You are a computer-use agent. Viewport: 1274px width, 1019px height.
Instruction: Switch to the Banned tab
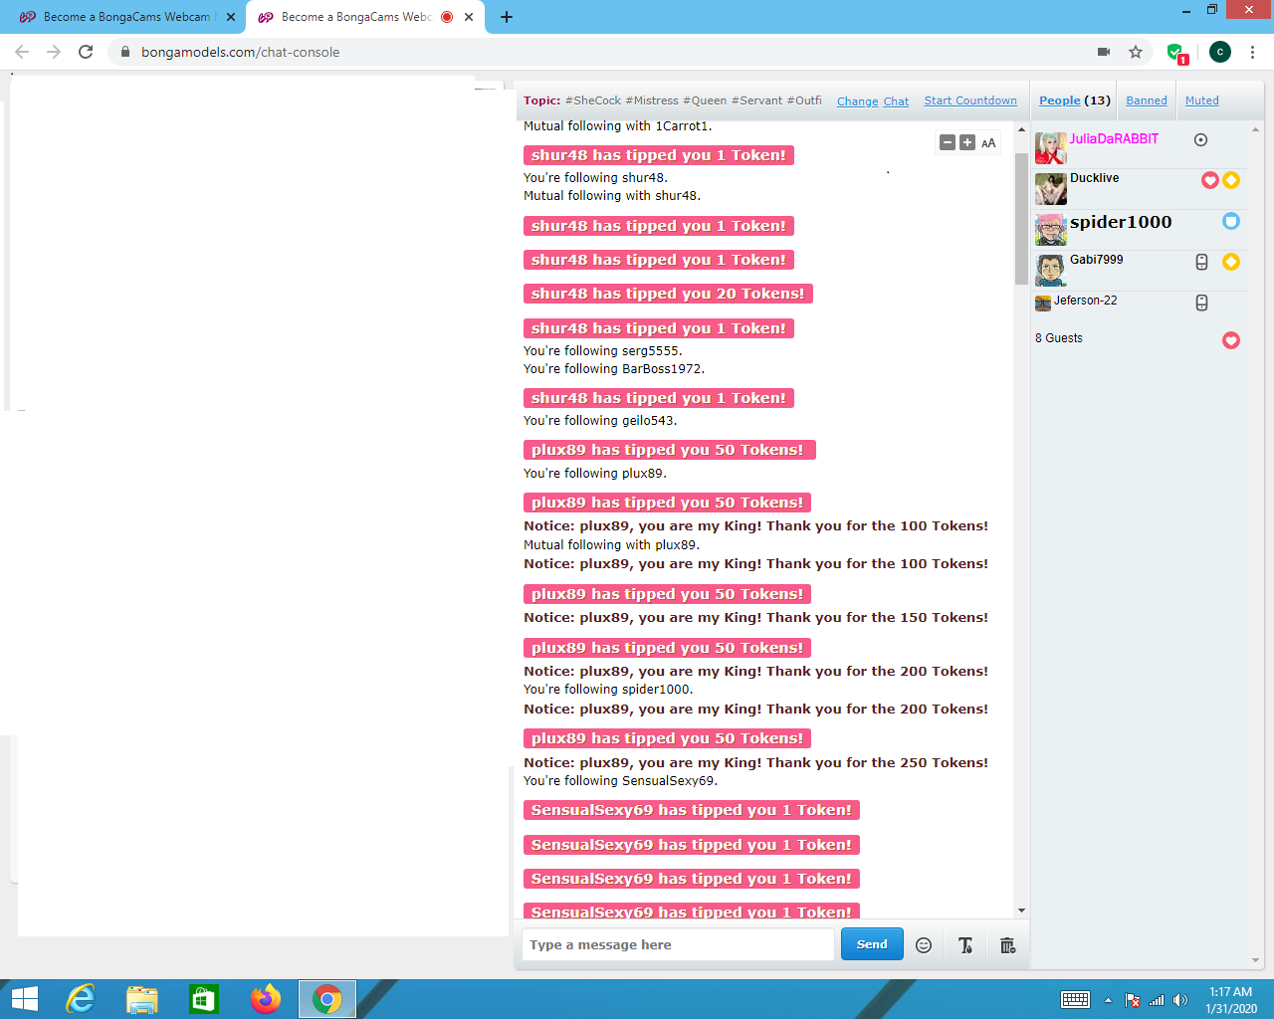[x=1147, y=101]
